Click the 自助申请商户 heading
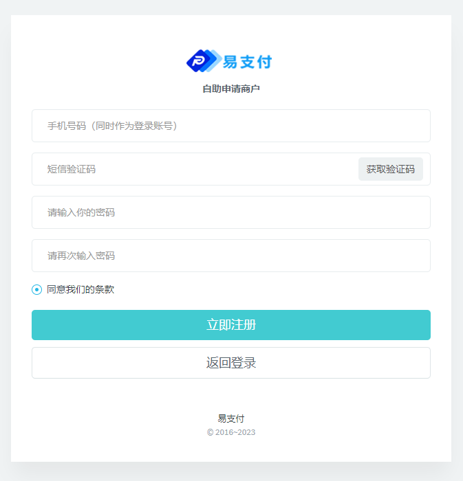 pyautogui.click(x=231, y=89)
